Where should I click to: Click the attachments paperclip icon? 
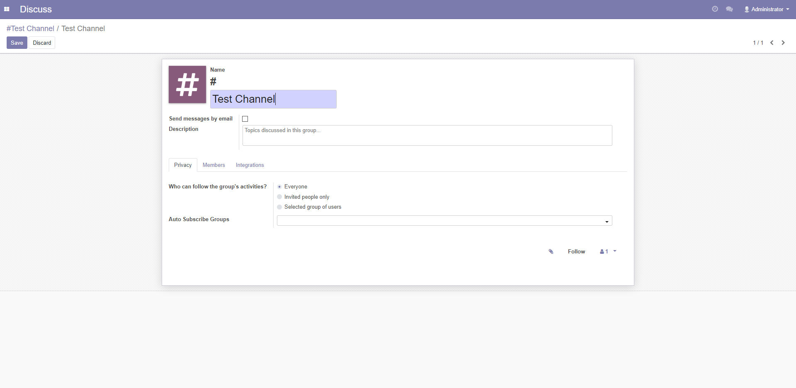point(551,251)
